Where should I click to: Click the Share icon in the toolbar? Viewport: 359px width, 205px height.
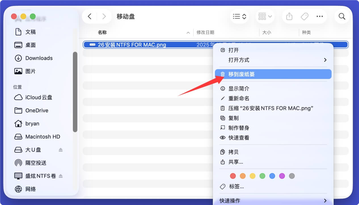click(289, 16)
